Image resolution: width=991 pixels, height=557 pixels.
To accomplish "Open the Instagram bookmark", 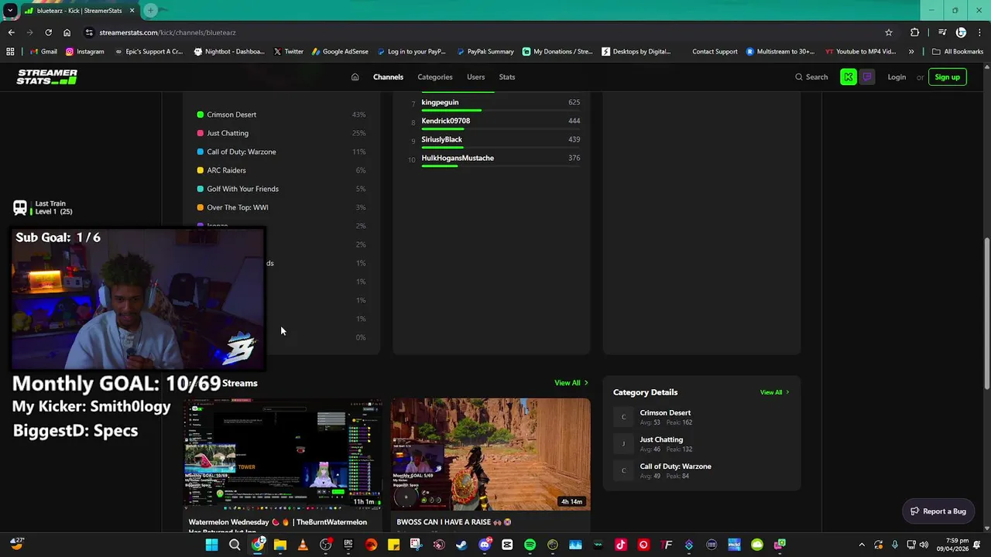I will (84, 52).
